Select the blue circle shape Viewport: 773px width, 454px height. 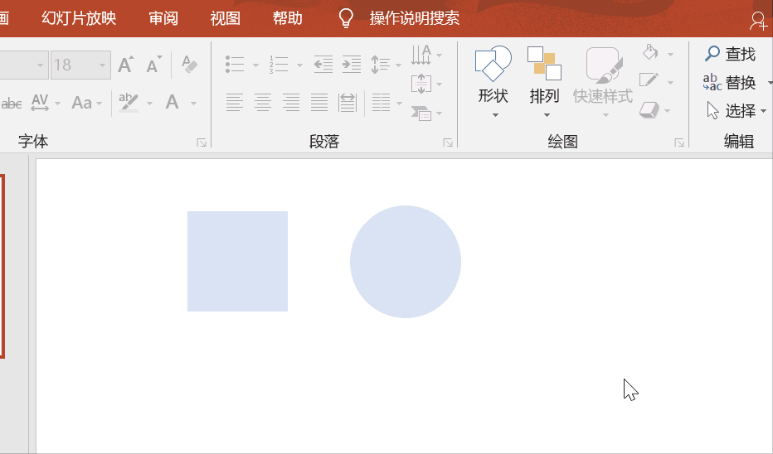tap(406, 262)
